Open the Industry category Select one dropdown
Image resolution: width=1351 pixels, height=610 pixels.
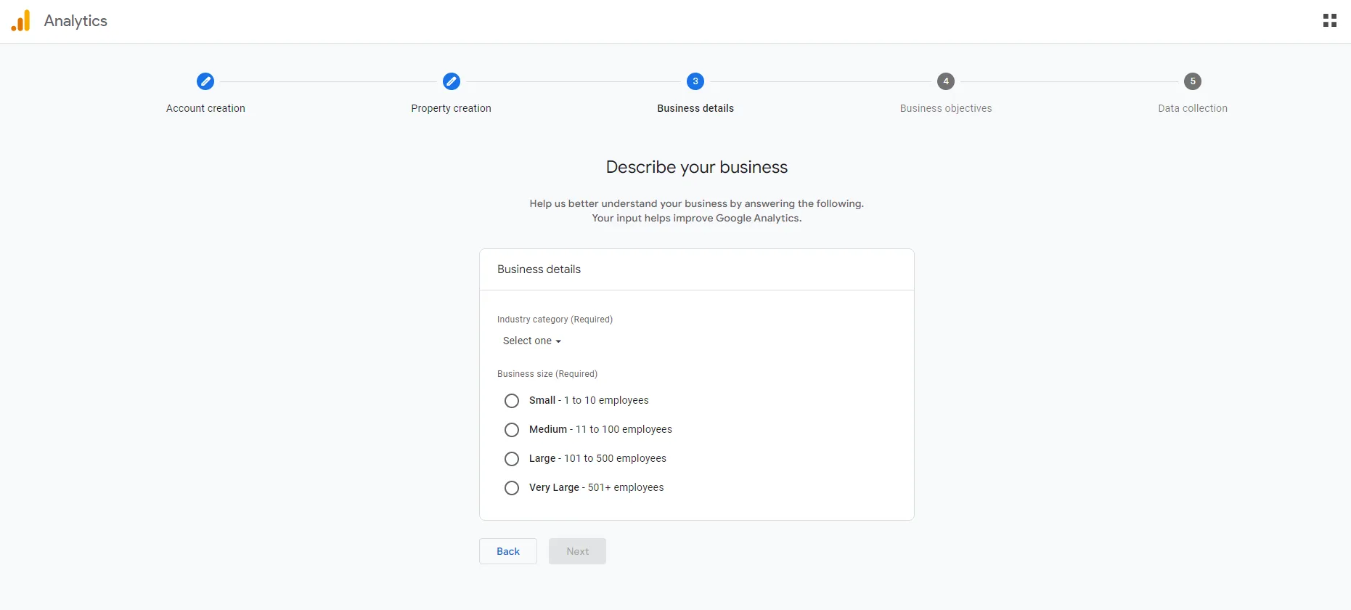pyautogui.click(x=532, y=341)
